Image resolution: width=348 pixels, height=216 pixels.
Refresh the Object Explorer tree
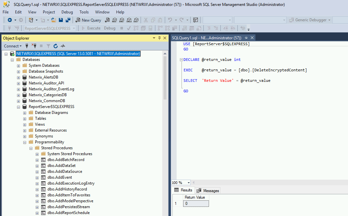click(56, 46)
